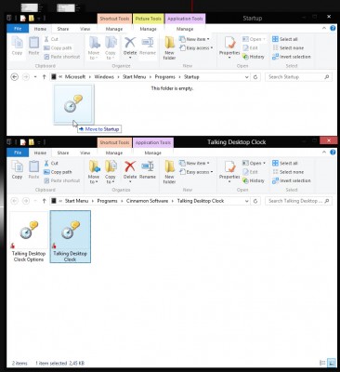This screenshot has width=340, height=372.
Task: Open File tab in Startup window
Action: (18, 29)
